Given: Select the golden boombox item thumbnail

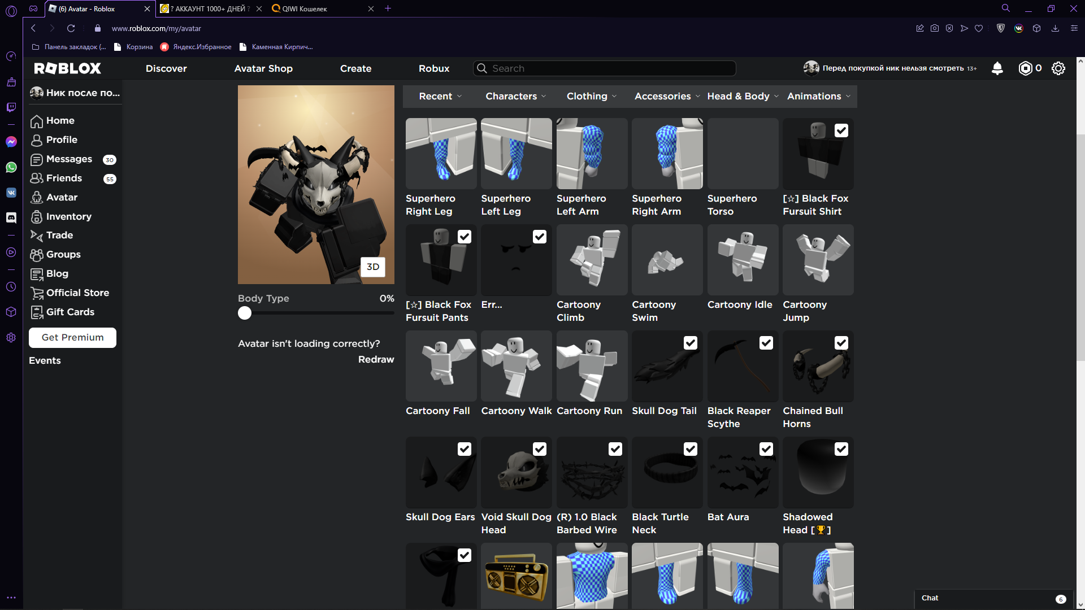Looking at the screenshot, I should (517, 576).
